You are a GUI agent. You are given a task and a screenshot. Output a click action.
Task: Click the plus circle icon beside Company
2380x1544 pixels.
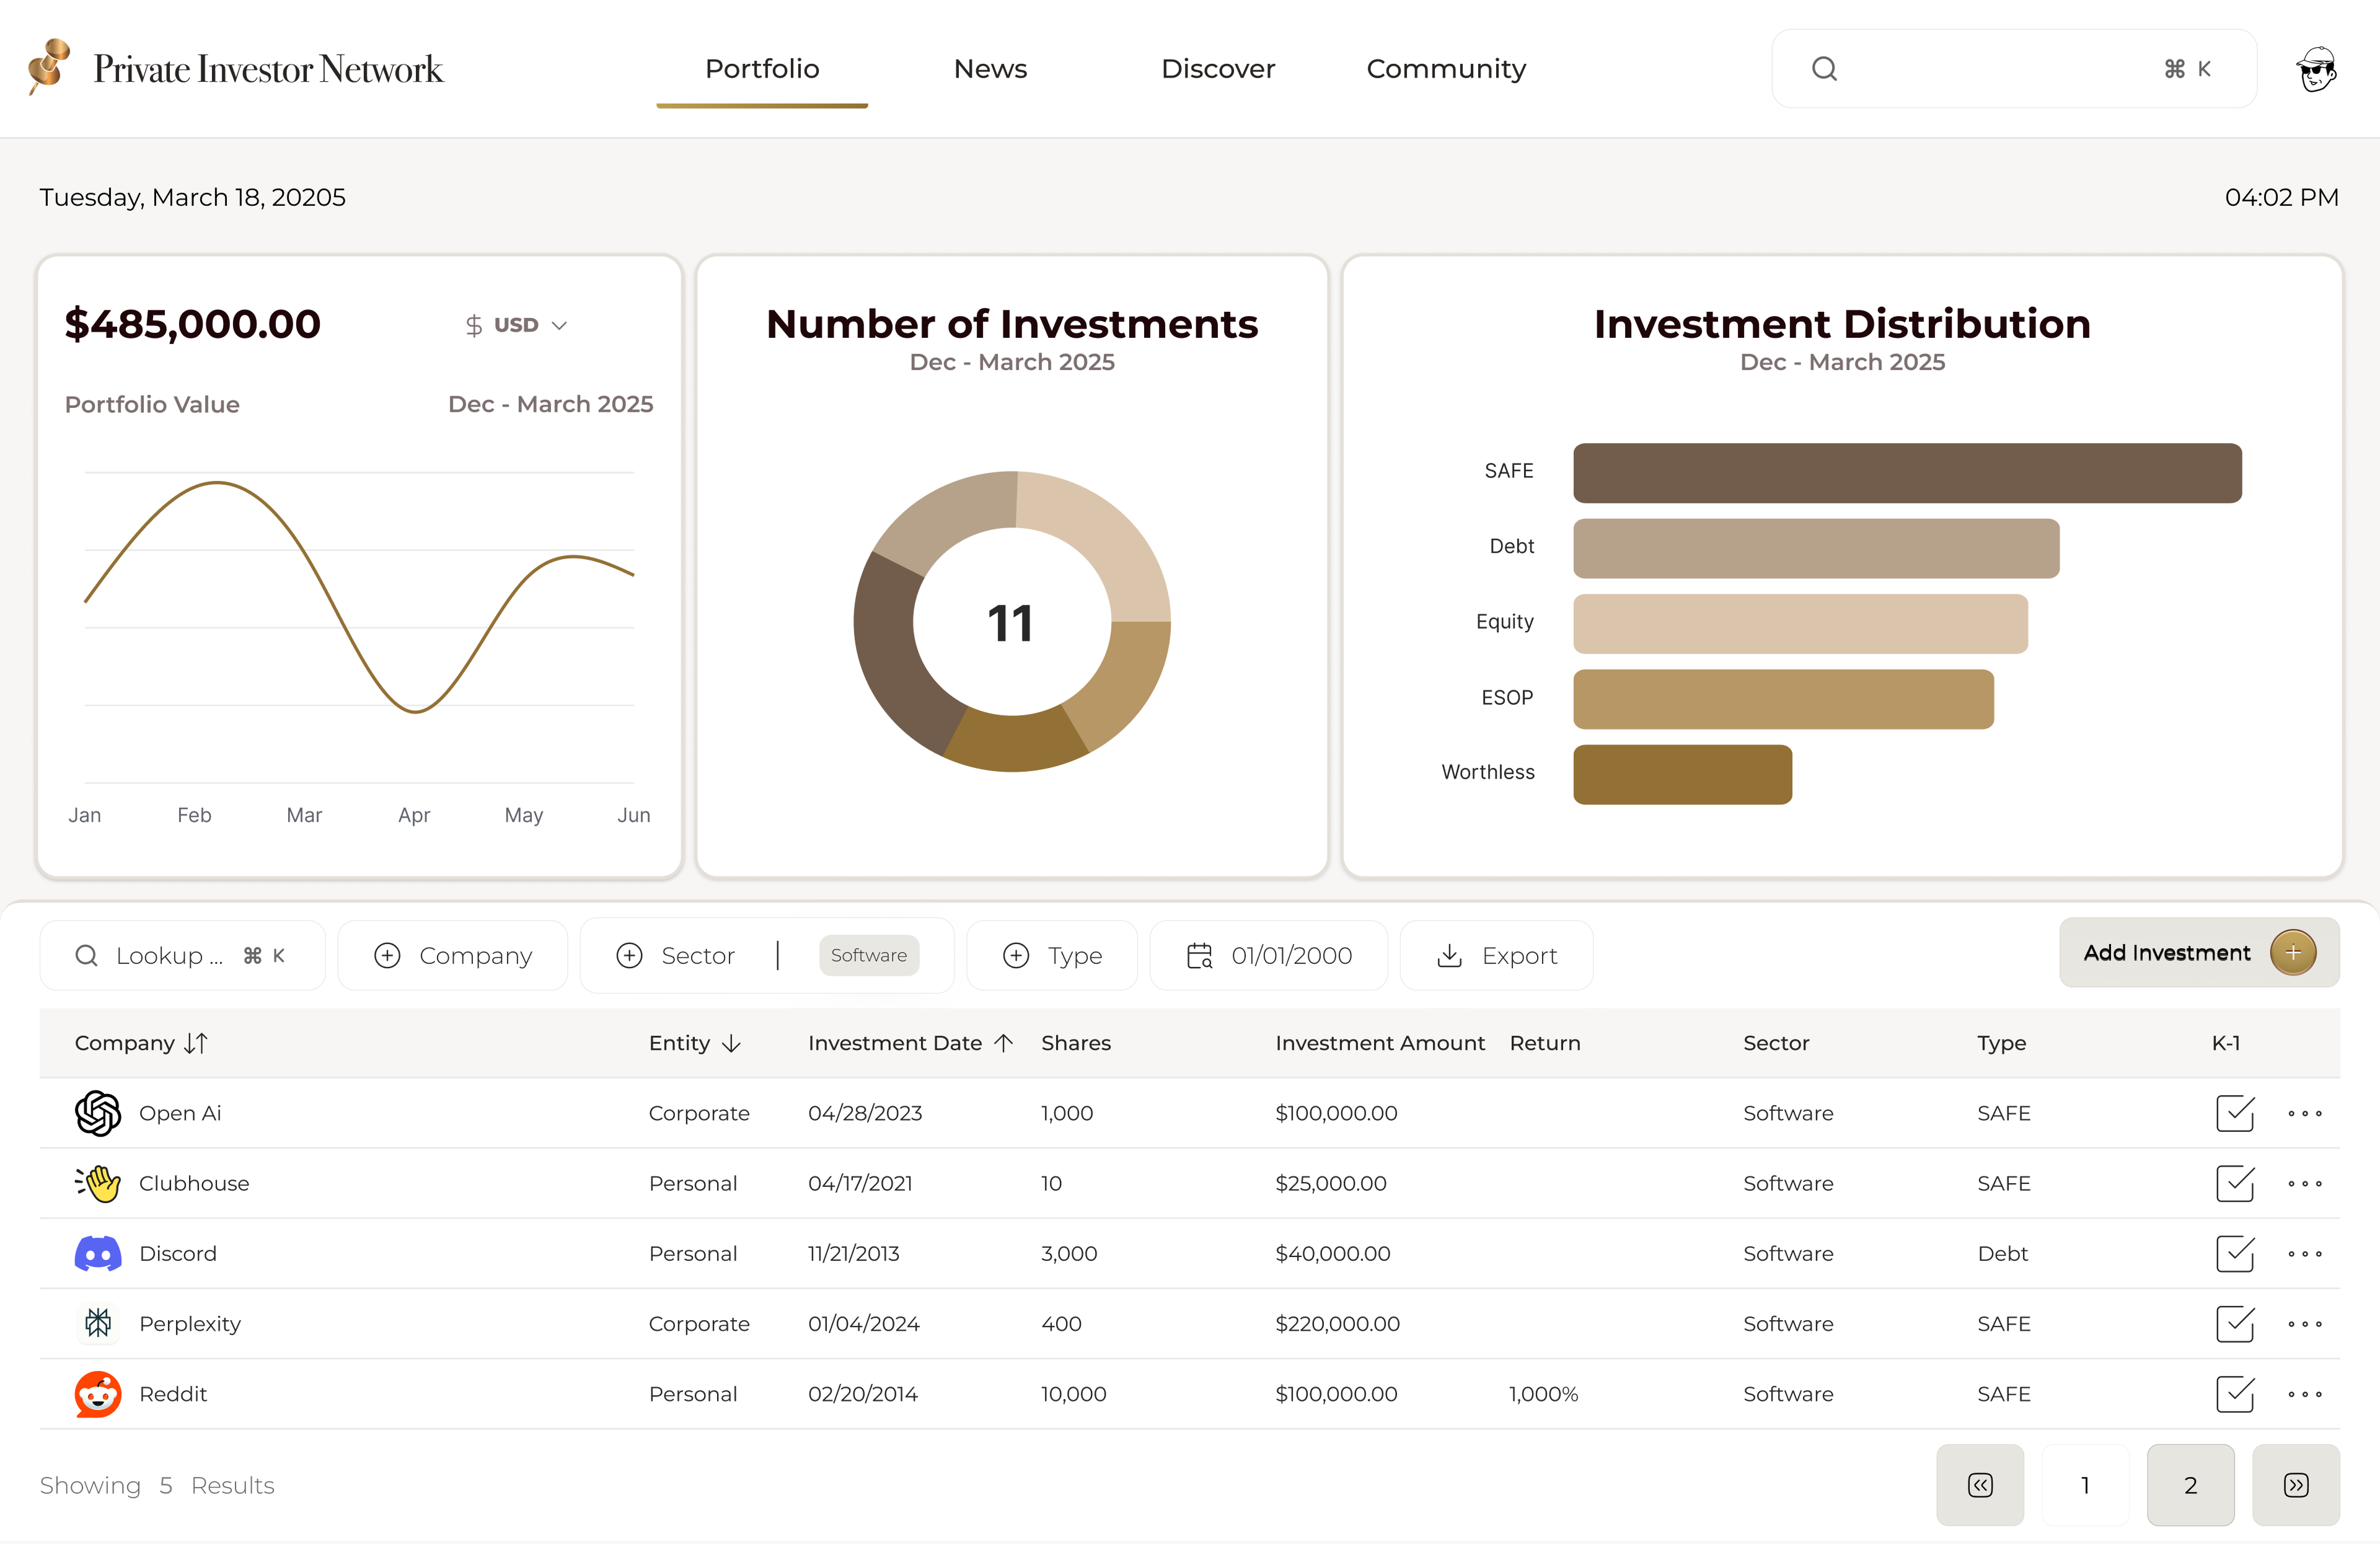coord(387,956)
